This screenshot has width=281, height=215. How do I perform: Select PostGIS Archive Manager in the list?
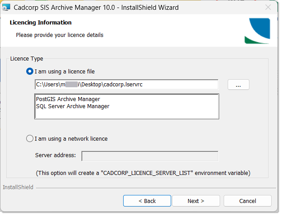click(x=68, y=99)
